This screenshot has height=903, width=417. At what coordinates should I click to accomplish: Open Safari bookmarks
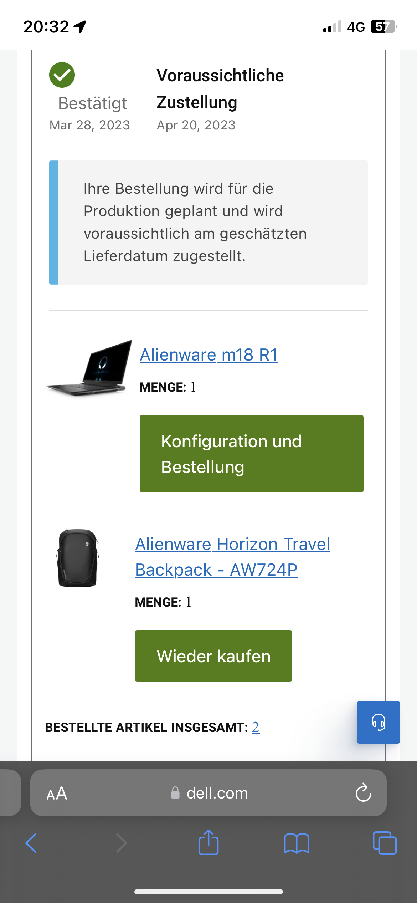pyautogui.click(x=297, y=843)
